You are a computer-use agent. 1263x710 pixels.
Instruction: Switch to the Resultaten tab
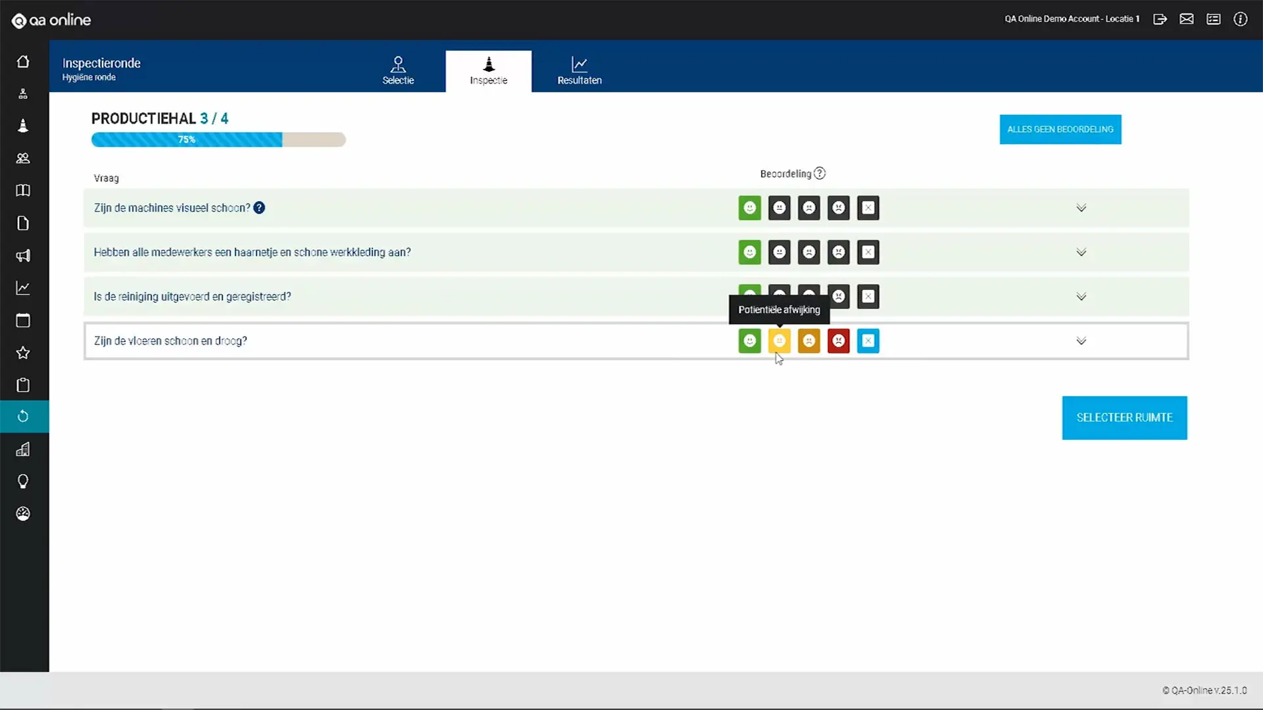point(580,71)
